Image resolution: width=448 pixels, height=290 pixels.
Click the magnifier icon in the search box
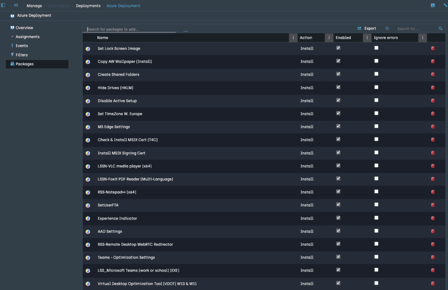tap(441, 28)
